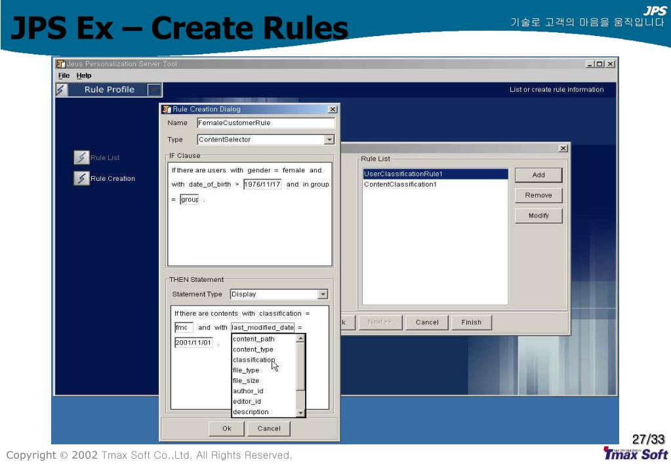Image resolution: width=671 pixels, height=464 pixels.
Task: Click the Rule Profile lightning icon
Action: 61,90
